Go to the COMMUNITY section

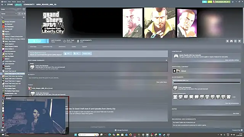click(29, 5)
